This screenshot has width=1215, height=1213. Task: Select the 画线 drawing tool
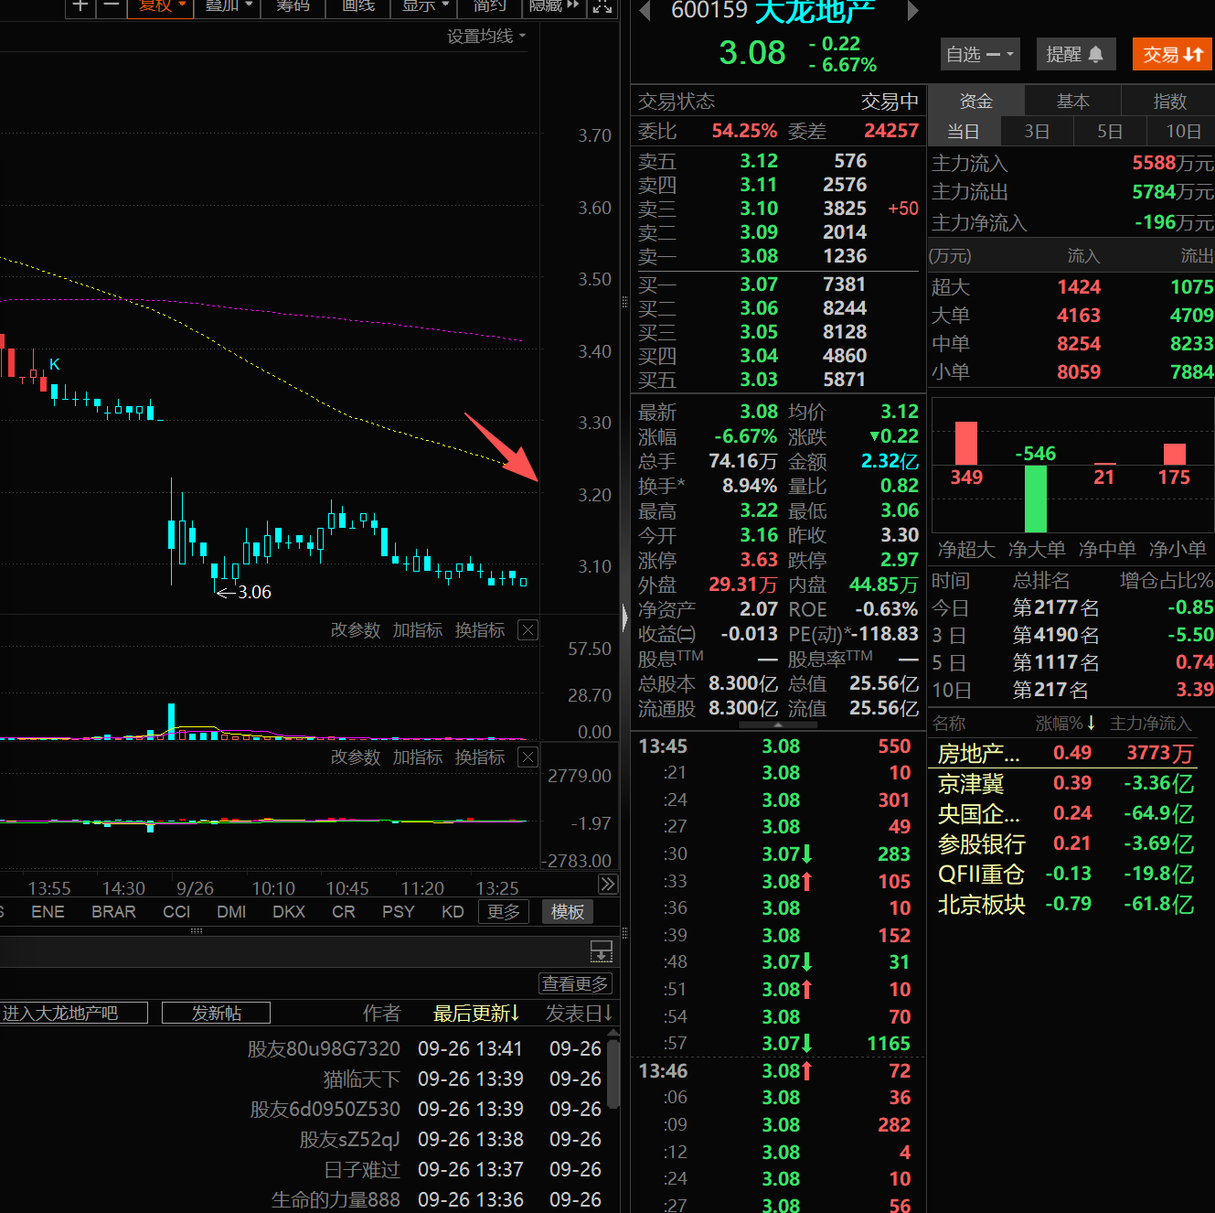(x=358, y=6)
